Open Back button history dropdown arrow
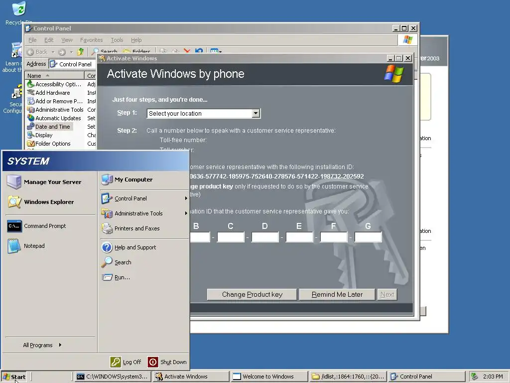Viewport: 510px width, 383px height. [x=53, y=52]
